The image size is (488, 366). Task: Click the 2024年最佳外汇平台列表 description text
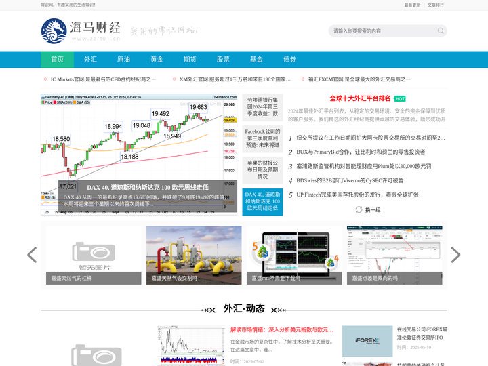367,115
